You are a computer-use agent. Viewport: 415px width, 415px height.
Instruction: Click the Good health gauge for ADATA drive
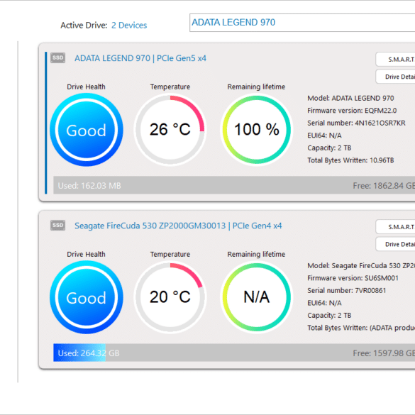[x=87, y=130]
